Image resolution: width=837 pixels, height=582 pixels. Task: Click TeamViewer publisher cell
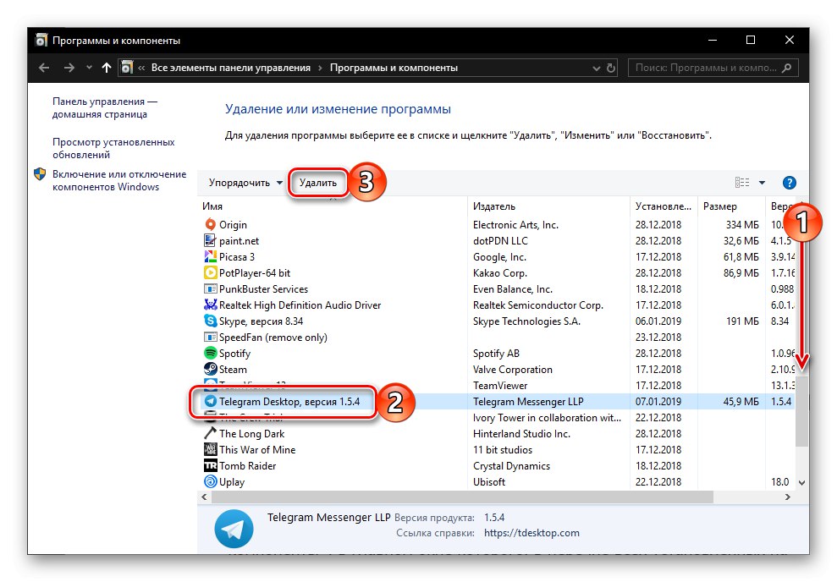click(500, 385)
